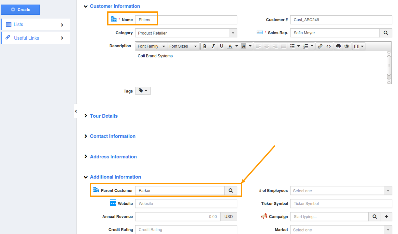Click the Campaign add plus button

[x=387, y=217]
